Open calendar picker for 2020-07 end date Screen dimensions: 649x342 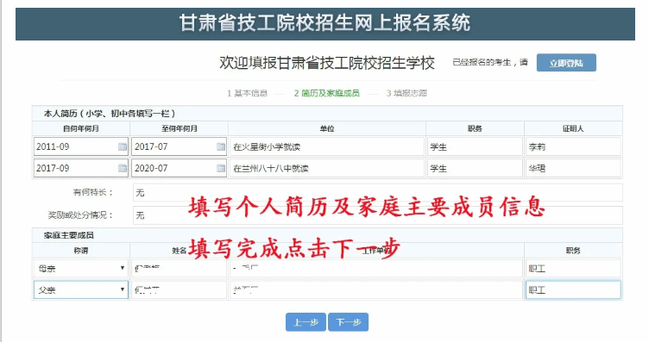pyautogui.click(x=221, y=168)
